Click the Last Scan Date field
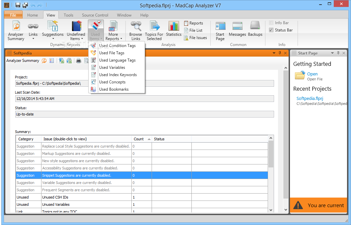This screenshot has height=225, width=351. pos(144,99)
